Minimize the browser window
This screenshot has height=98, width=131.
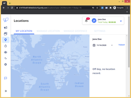[119, 2]
